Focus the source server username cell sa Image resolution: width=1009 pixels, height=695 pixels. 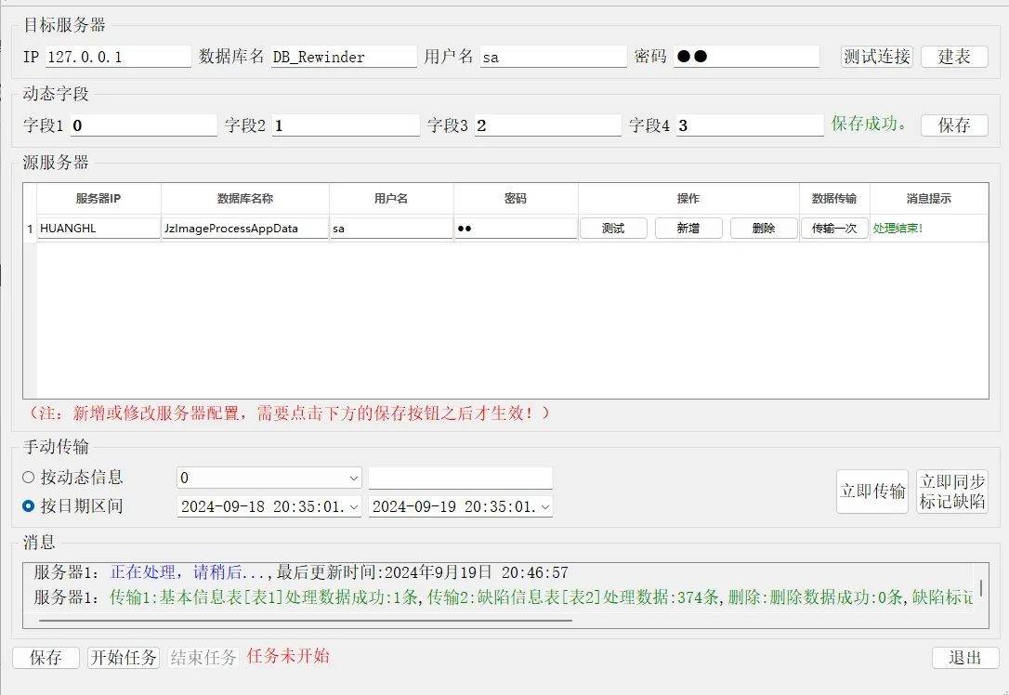click(391, 229)
